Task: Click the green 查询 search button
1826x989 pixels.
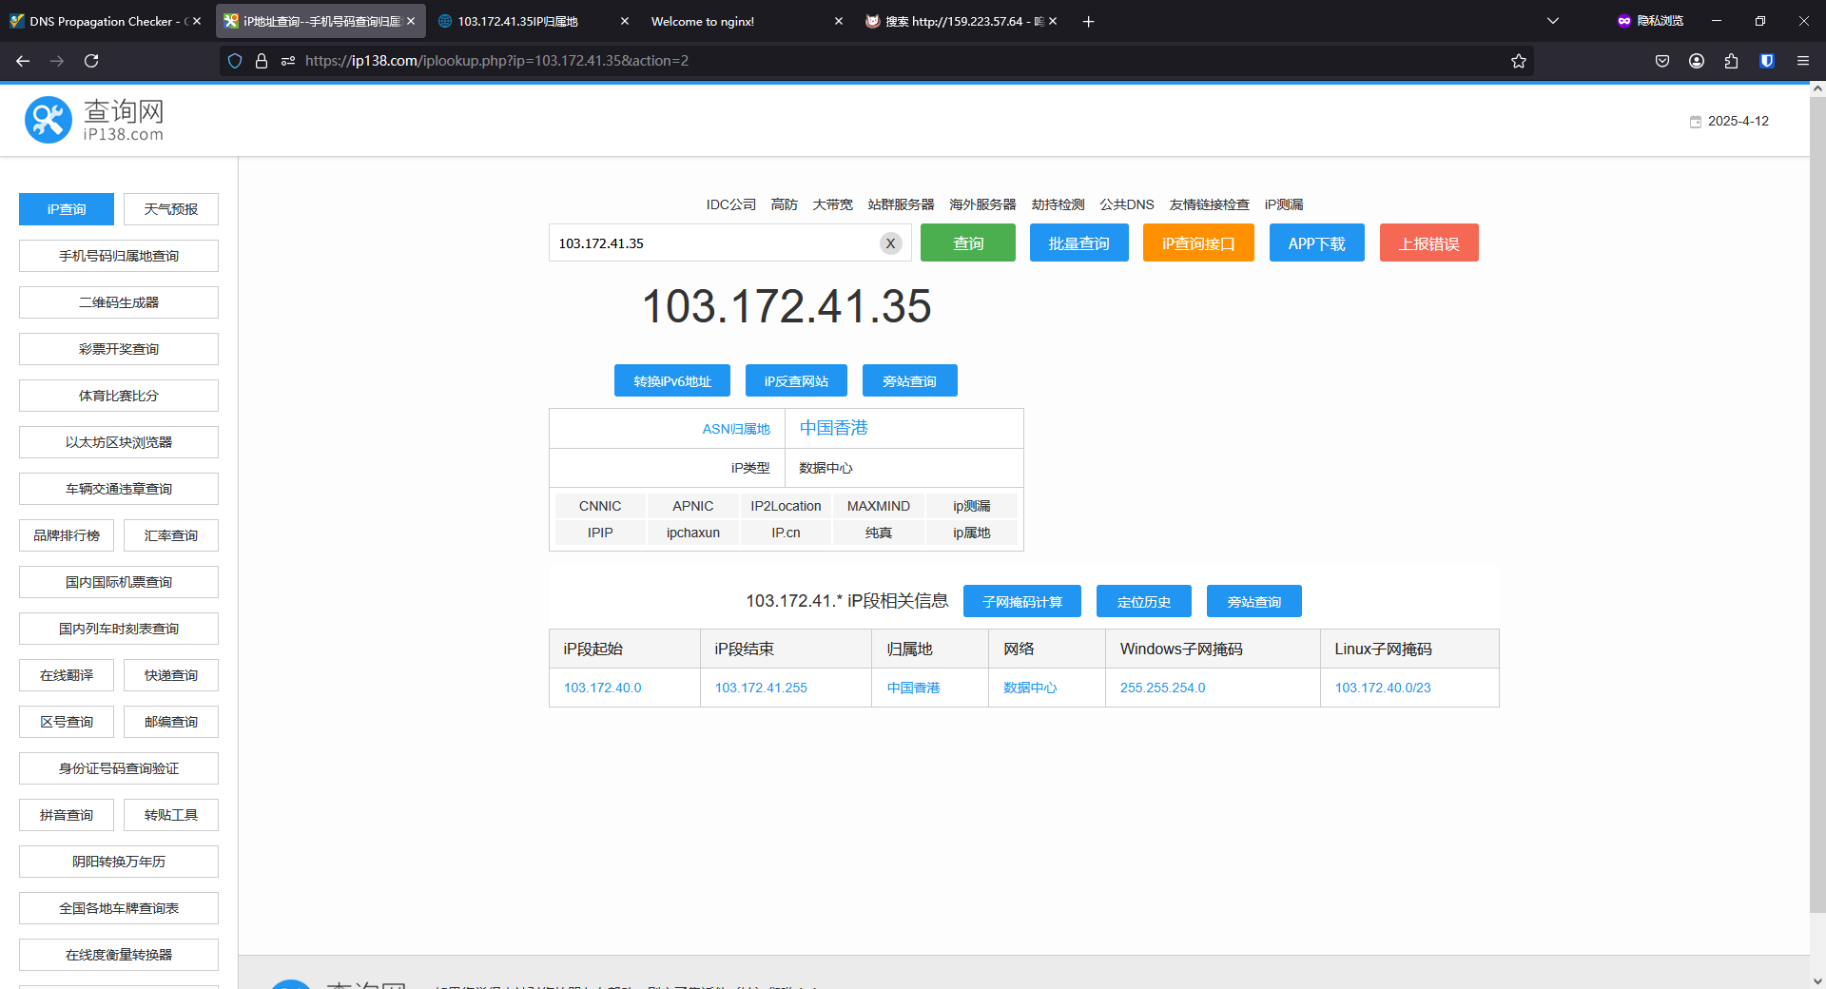Action: [x=967, y=243]
